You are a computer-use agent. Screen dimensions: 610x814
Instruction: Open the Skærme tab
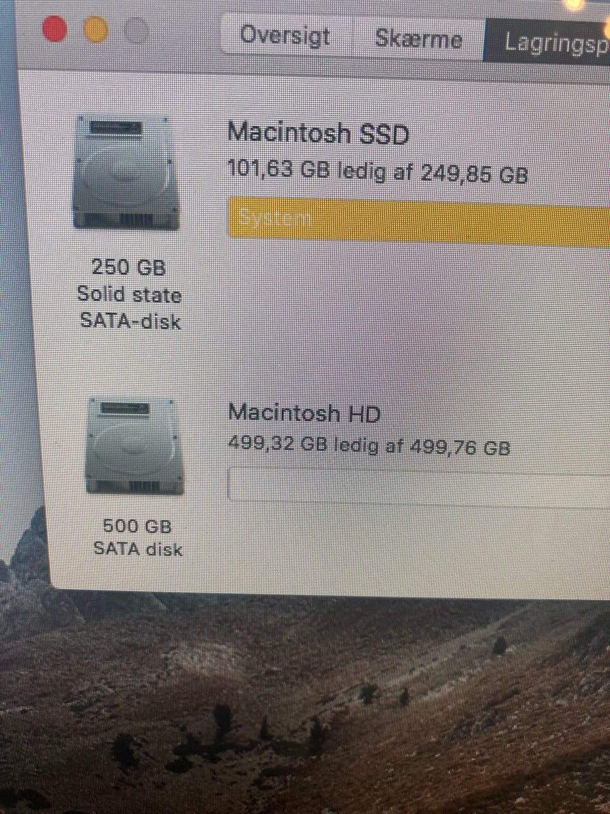[x=418, y=38]
